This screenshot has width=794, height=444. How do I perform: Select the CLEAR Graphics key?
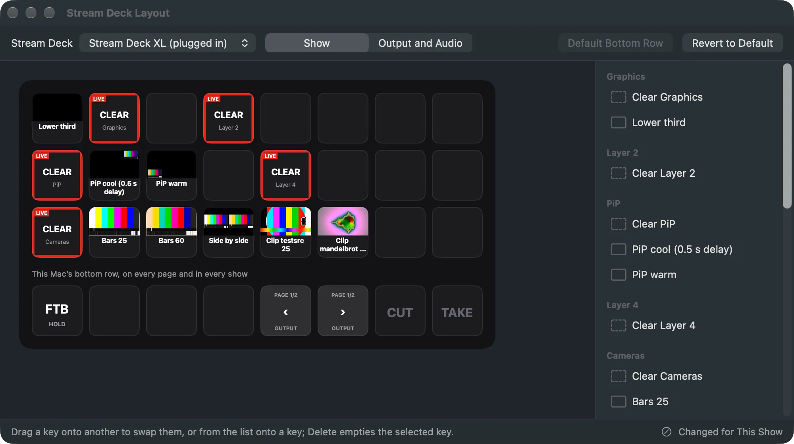pos(114,118)
